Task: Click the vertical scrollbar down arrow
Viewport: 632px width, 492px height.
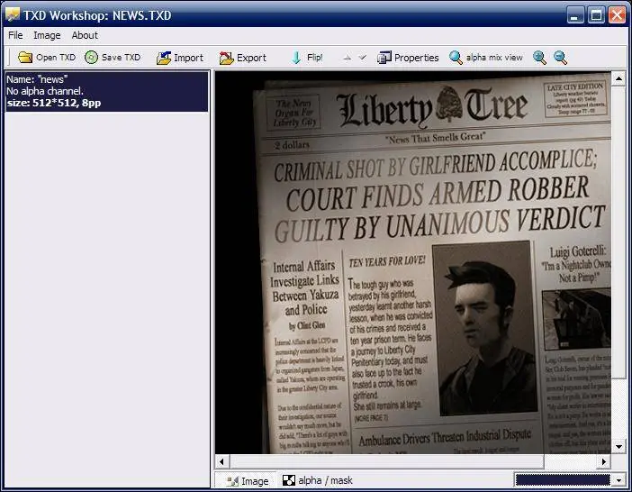Action: point(618,446)
